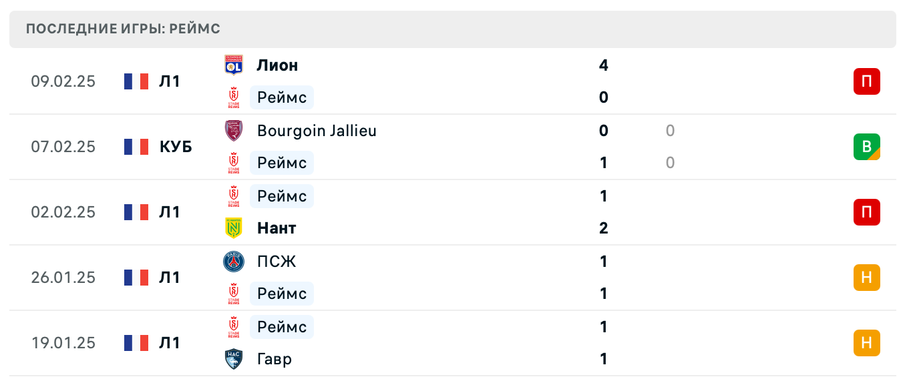Open the ПСЖ team link
The height and width of the screenshot is (387, 907).
click(277, 262)
